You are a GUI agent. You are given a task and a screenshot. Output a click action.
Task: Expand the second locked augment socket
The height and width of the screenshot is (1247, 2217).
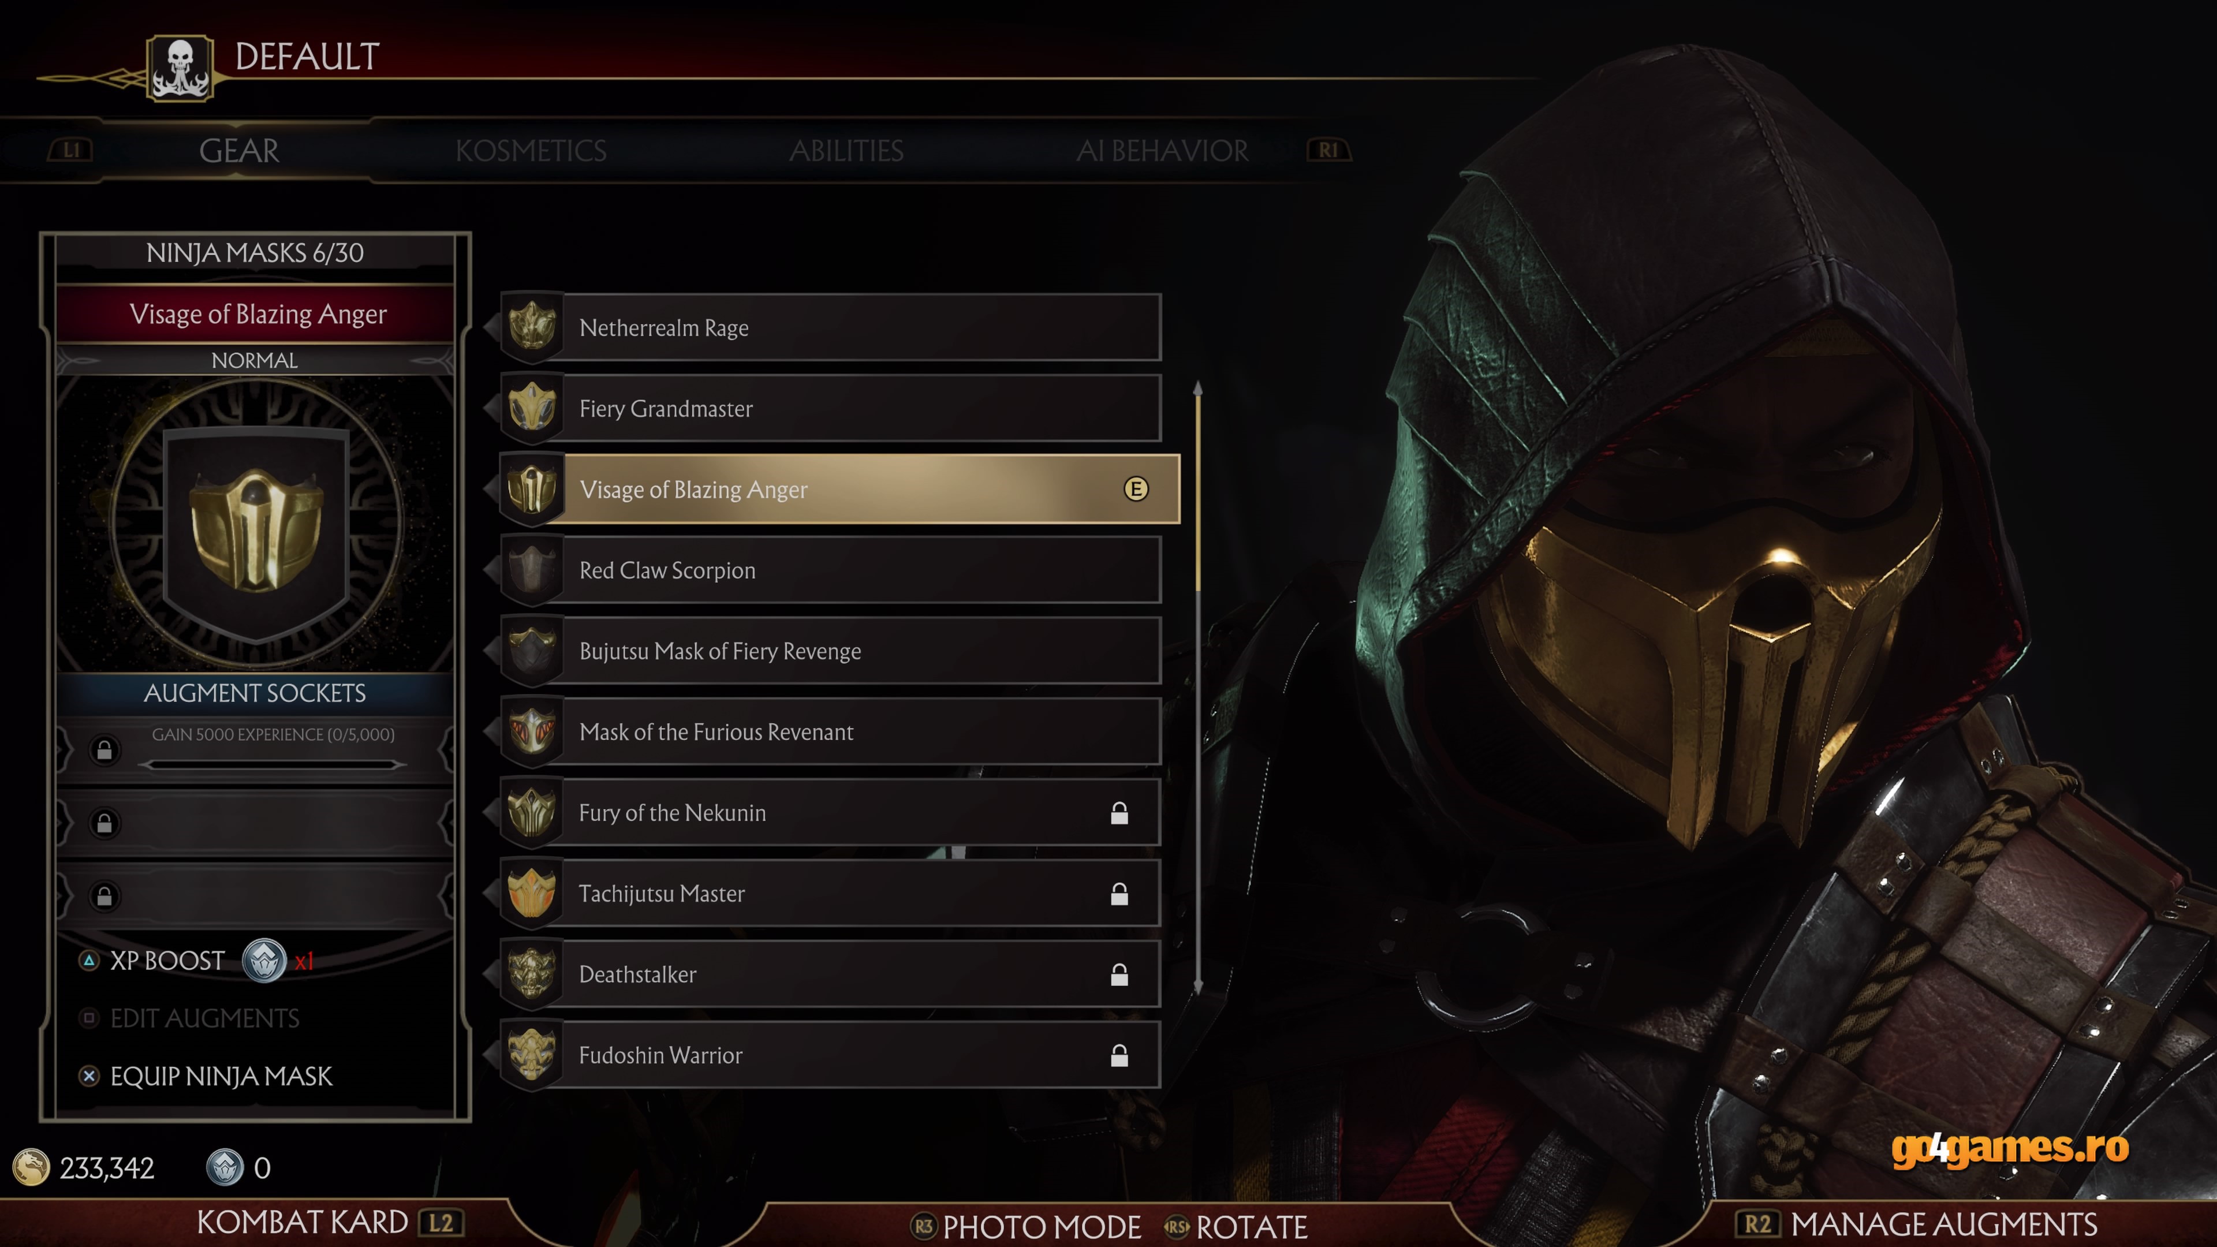pos(255,824)
